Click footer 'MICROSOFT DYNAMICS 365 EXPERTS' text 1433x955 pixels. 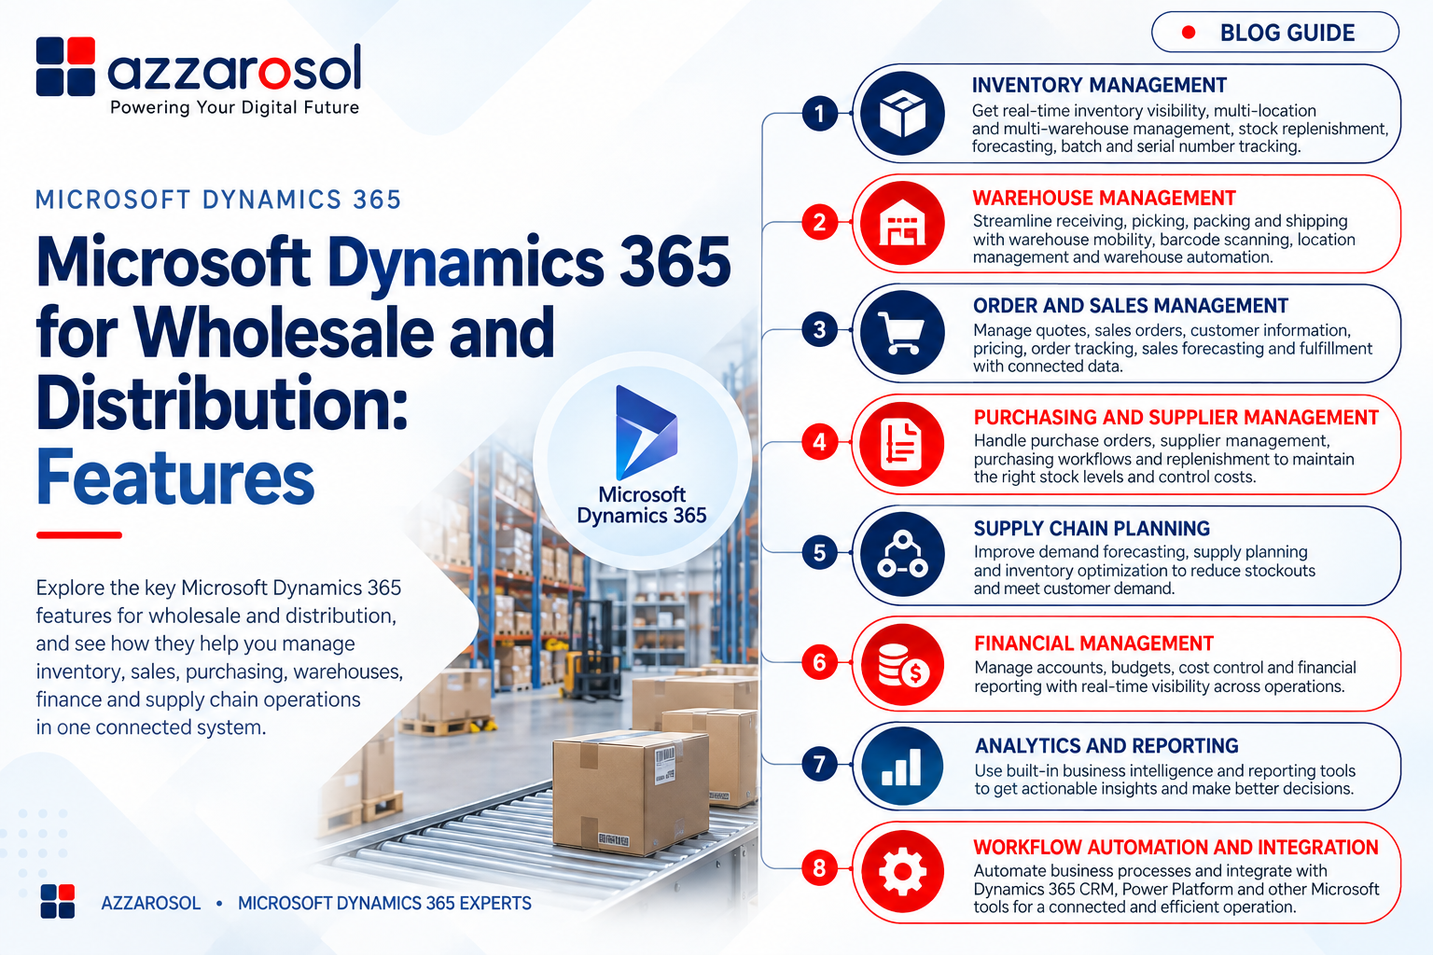(x=384, y=903)
